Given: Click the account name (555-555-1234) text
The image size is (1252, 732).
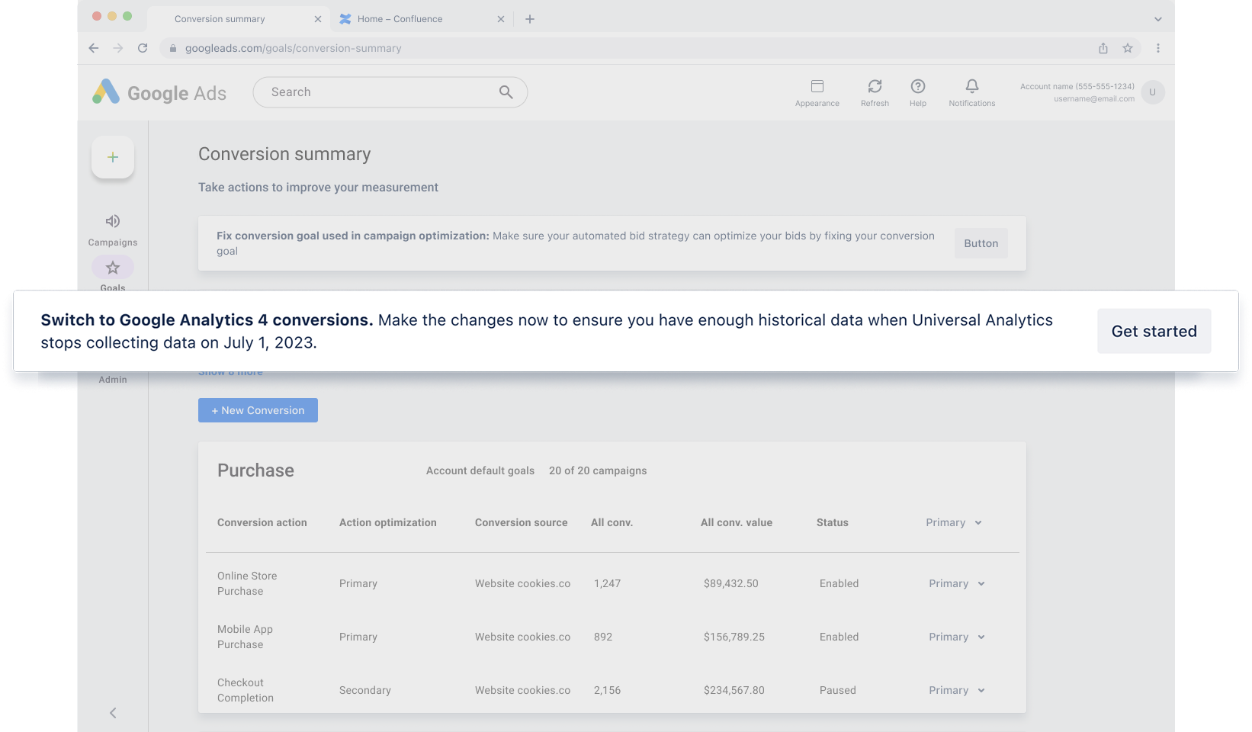Looking at the screenshot, I should point(1077,86).
